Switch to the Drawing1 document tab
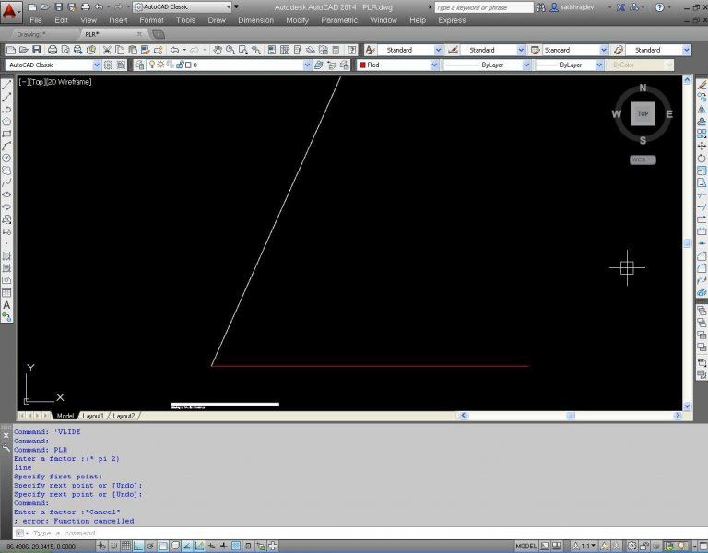Viewport: 708px width, 553px height. coord(33,34)
